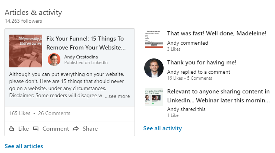
Task: Expand article text with '...see more'
Action: [117, 96]
